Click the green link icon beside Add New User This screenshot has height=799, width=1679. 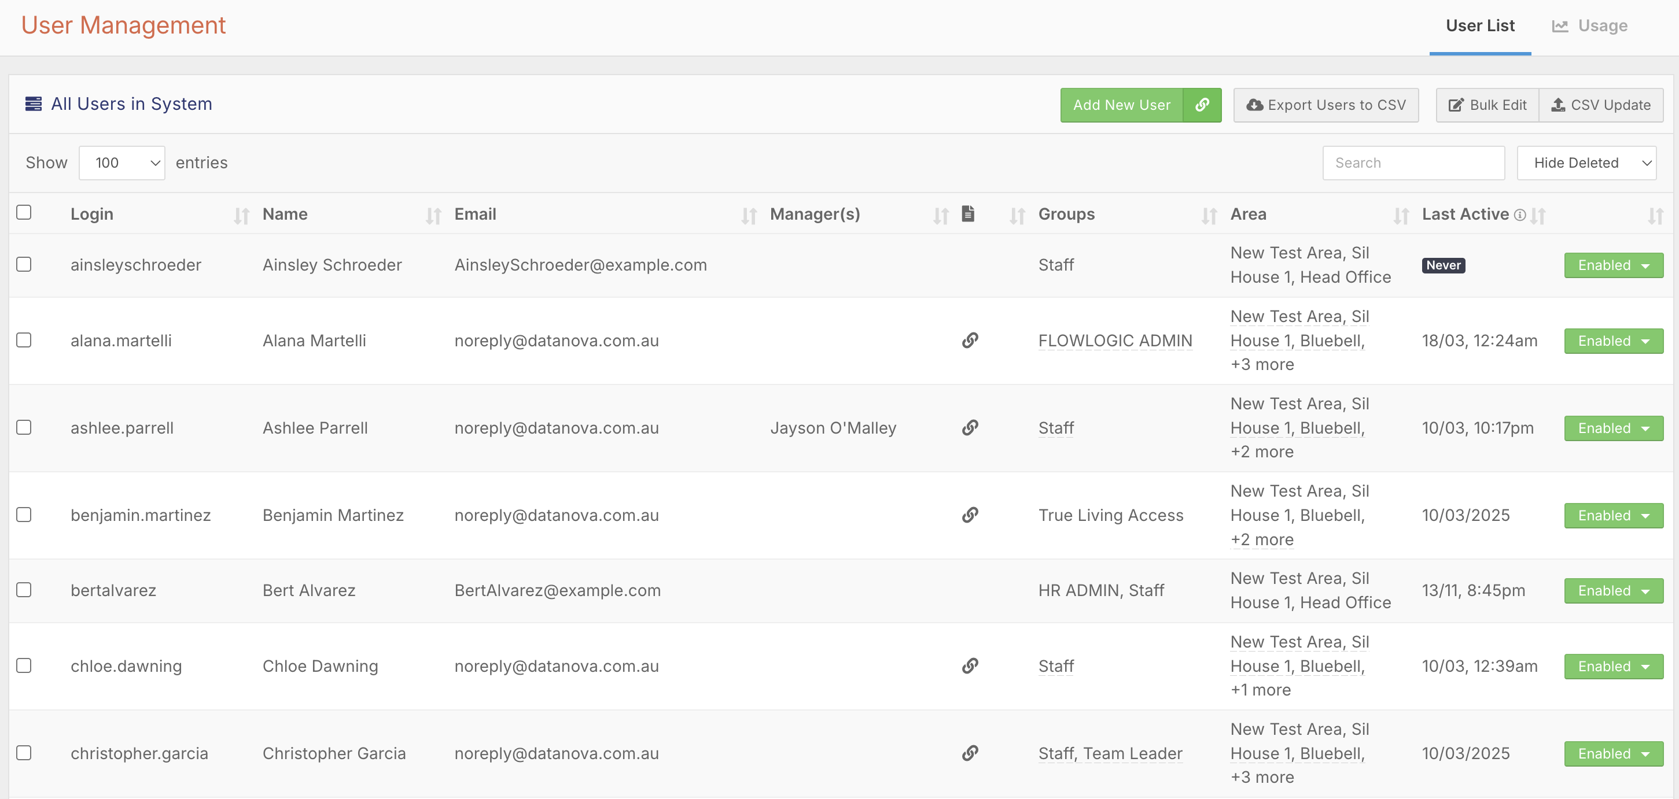click(x=1202, y=105)
